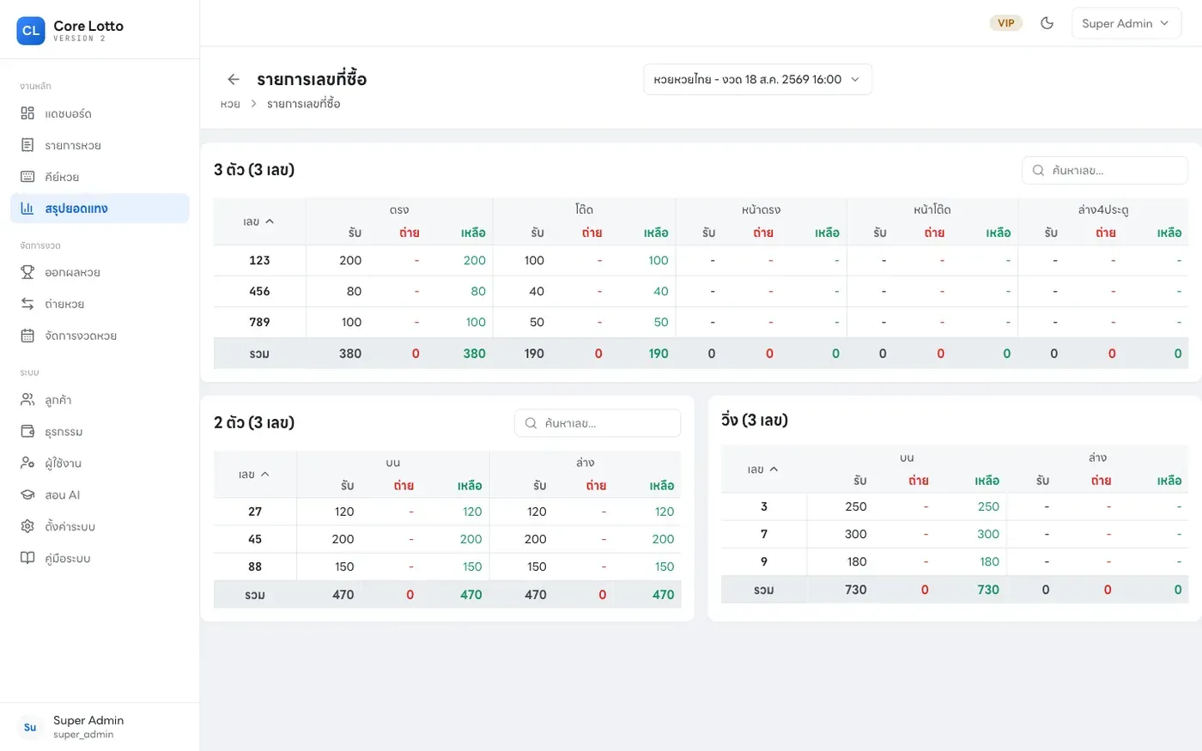
Task: Select สรุปยอดแทง in the sidebar
Action: pos(100,209)
